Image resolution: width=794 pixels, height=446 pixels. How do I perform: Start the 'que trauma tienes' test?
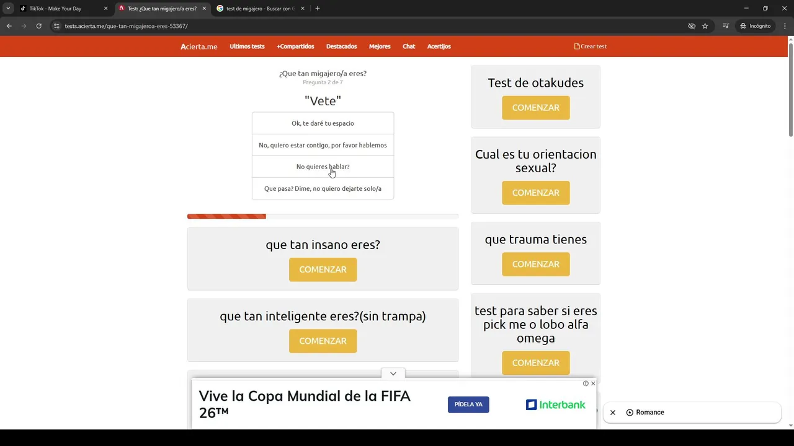point(535,264)
